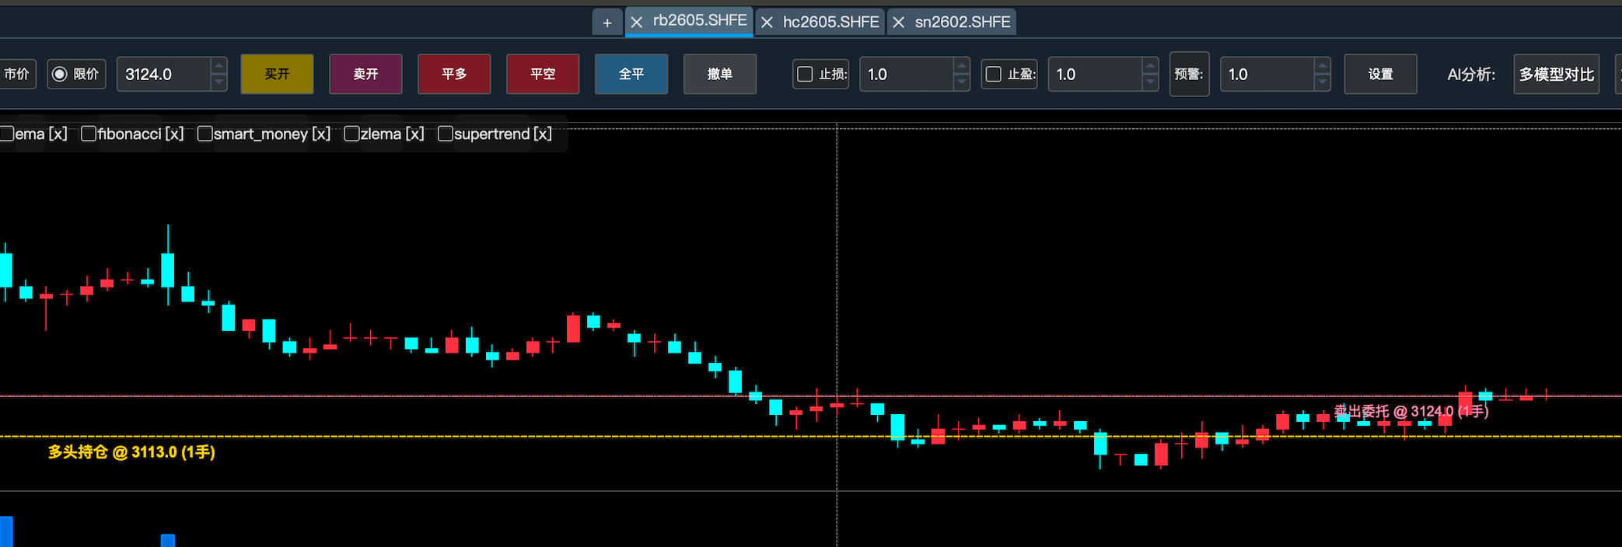Select the 限价 limit price radio button
The width and height of the screenshot is (1622, 547).
click(x=60, y=75)
